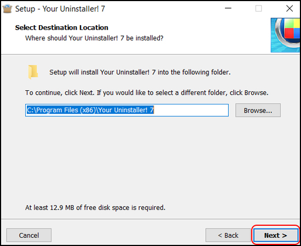301x246 pixels.
Task: Click 'Where should Your Uninstaller! 7 be installed?' text
Action: click(94, 38)
